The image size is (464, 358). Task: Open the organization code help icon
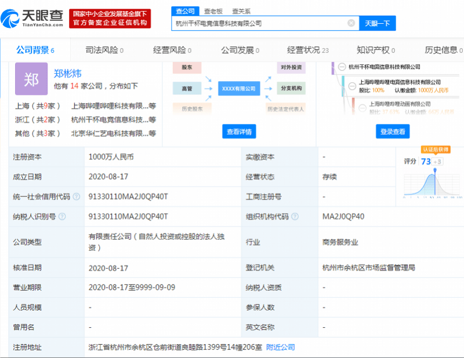tap(295, 217)
